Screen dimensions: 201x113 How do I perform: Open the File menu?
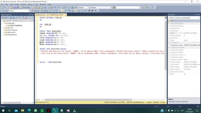[x=2, y=4]
